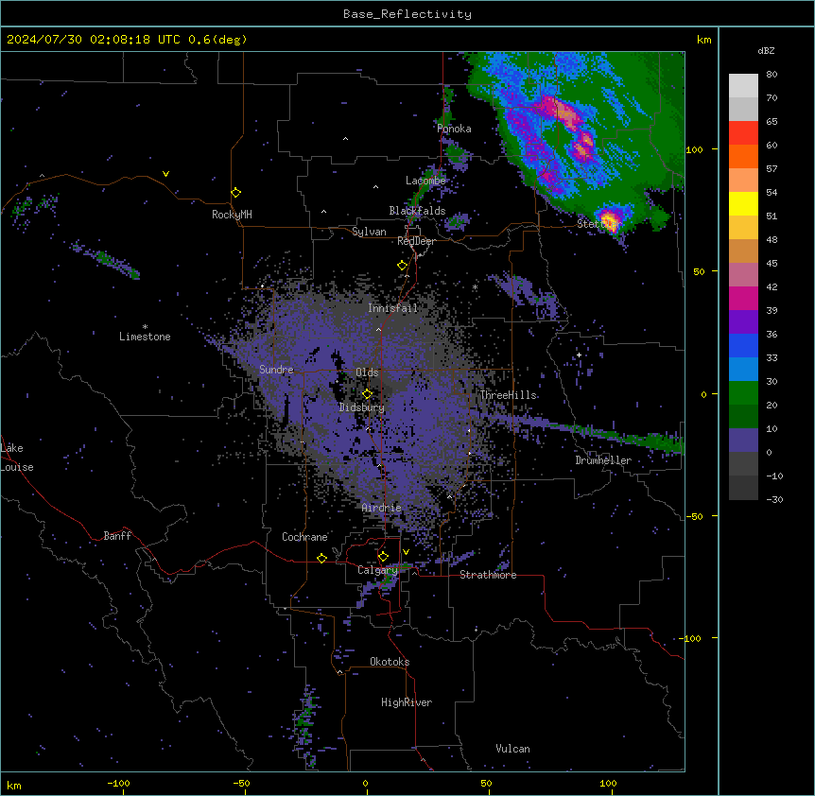Click the yellow diamond marker above RockyMH
Image resolution: width=815 pixels, height=796 pixels.
tap(235, 193)
